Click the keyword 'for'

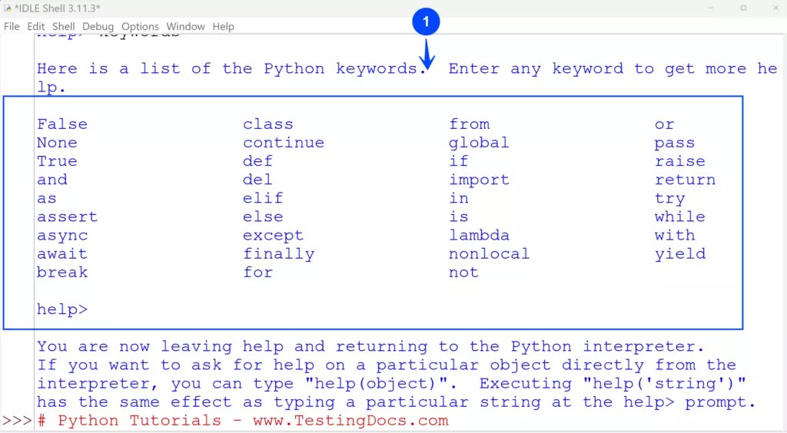coord(258,273)
